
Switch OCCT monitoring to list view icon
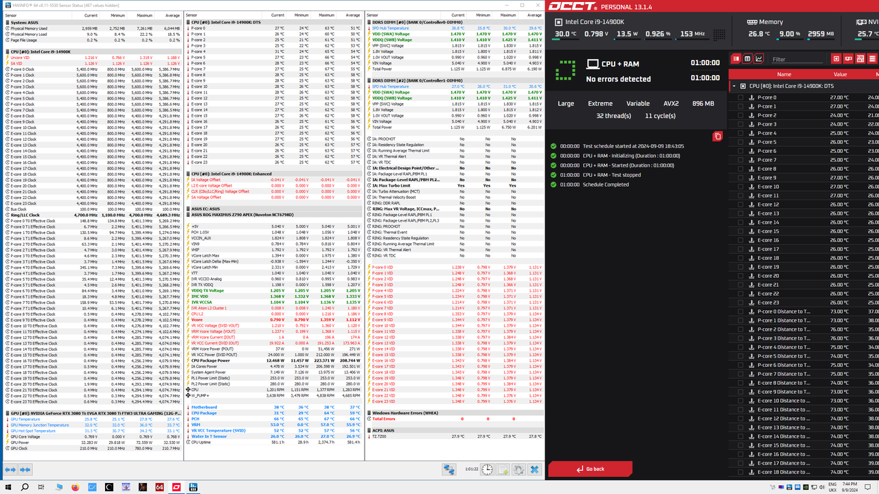click(x=737, y=59)
